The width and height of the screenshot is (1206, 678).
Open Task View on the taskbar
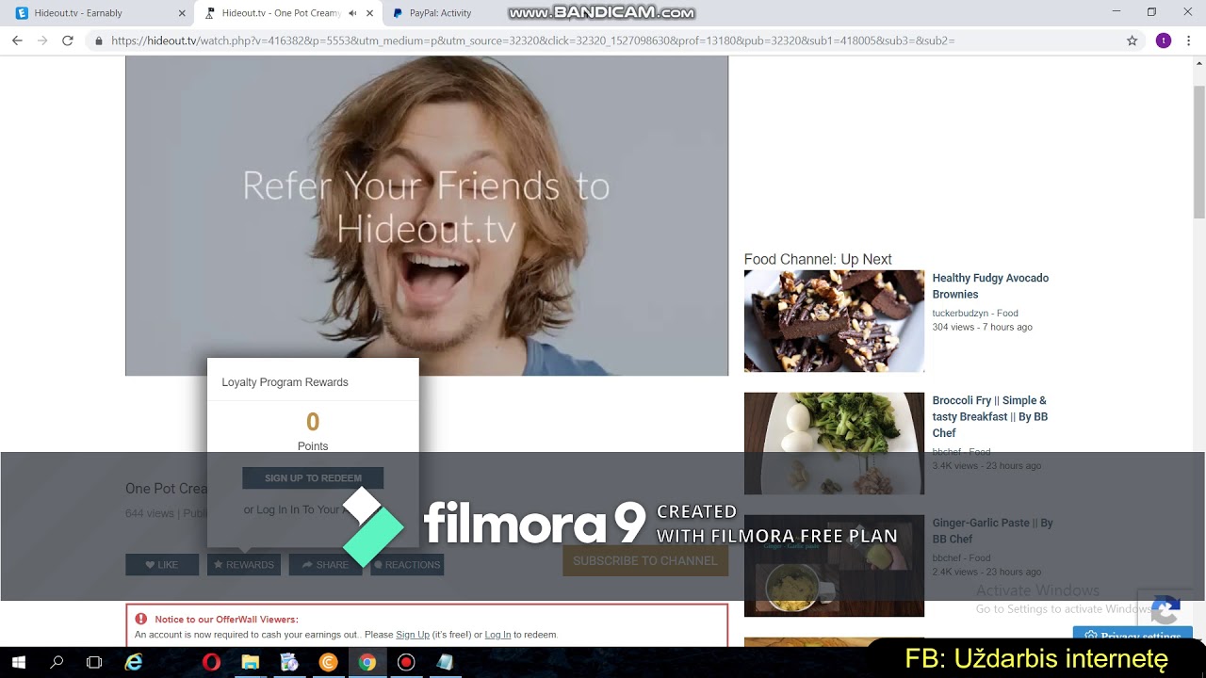click(94, 662)
